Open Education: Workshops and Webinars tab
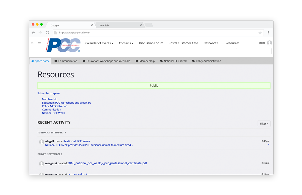The width and height of the screenshot is (302, 195). pyautogui.click(x=106, y=61)
